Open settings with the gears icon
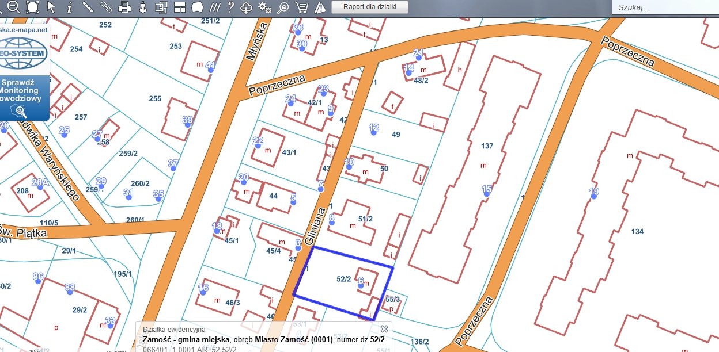The image size is (719, 352). click(x=265, y=7)
